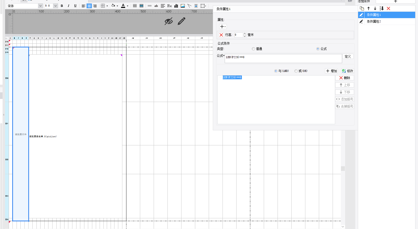Image resolution: width=418 pixels, height=229 pixels.
Task: Open the fill color dropdown arrow
Action: 117,6
